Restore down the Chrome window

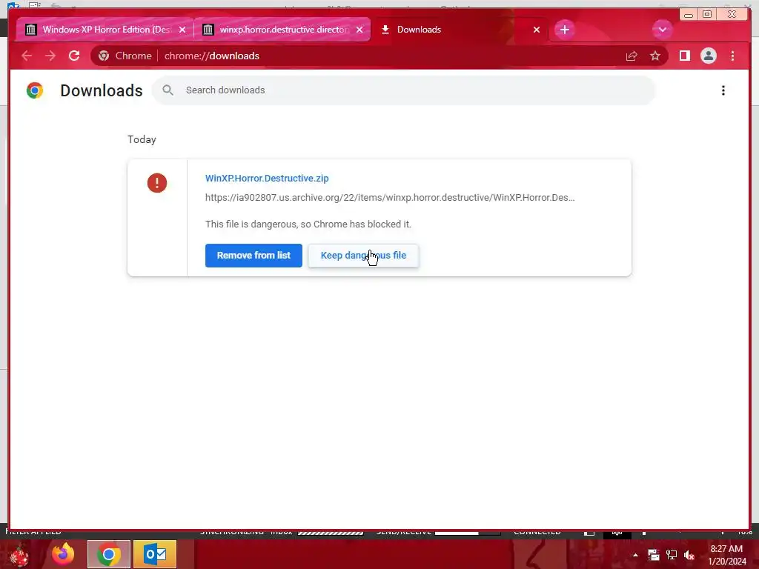coord(706,15)
